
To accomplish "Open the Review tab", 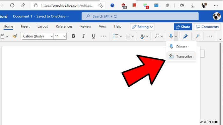I will click(86, 26).
